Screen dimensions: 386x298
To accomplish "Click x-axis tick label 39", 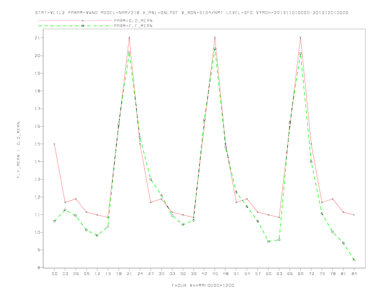I will tap(193, 274).
